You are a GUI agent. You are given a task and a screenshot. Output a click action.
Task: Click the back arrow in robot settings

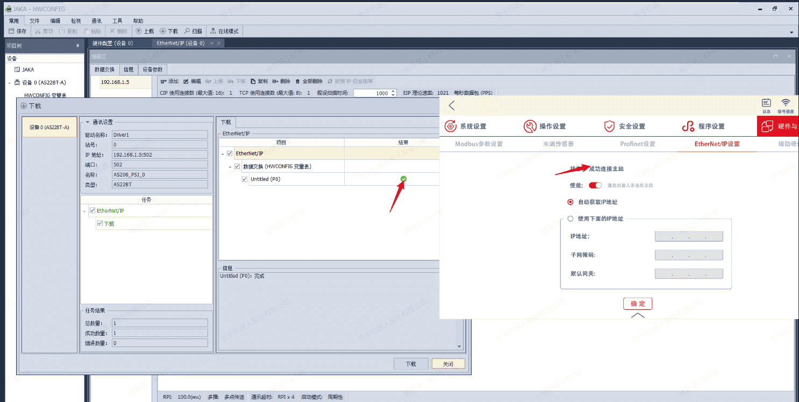pyautogui.click(x=452, y=105)
